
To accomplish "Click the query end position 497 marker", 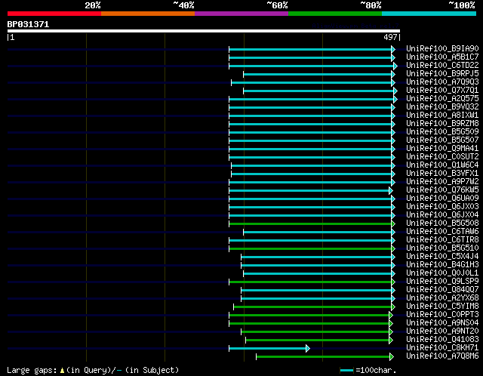I will [392, 37].
